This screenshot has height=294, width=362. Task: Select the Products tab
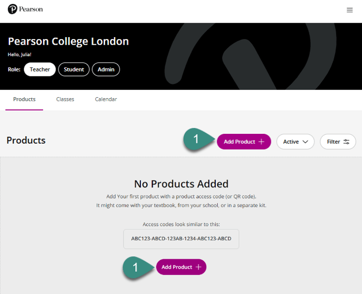tap(24, 99)
